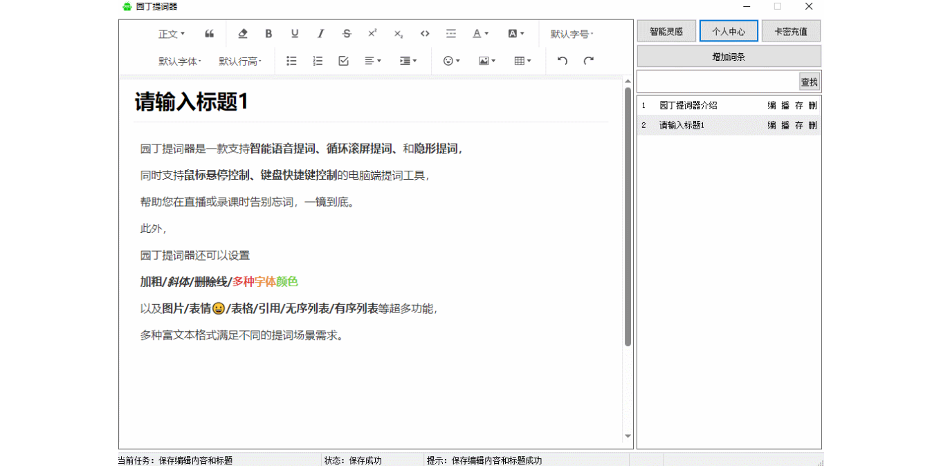Open the font color picker

tap(480, 34)
